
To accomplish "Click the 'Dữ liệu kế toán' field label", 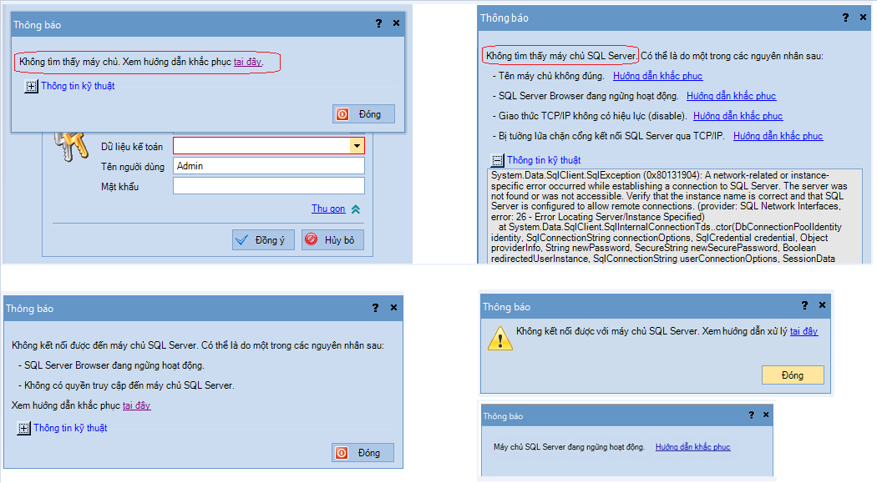I will (132, 147).
